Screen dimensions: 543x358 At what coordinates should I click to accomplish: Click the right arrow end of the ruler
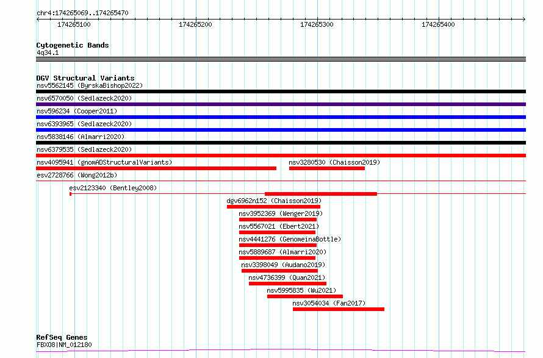tap(524, 19)
